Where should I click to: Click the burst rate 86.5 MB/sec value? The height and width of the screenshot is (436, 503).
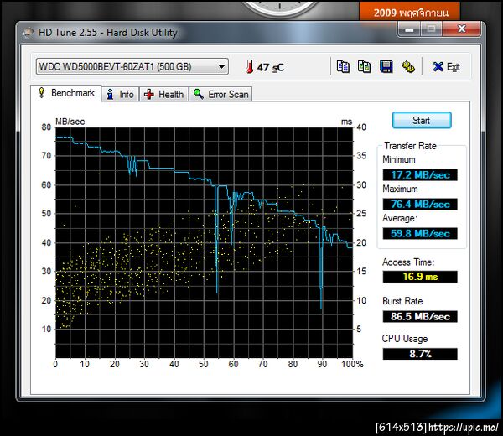420,316
